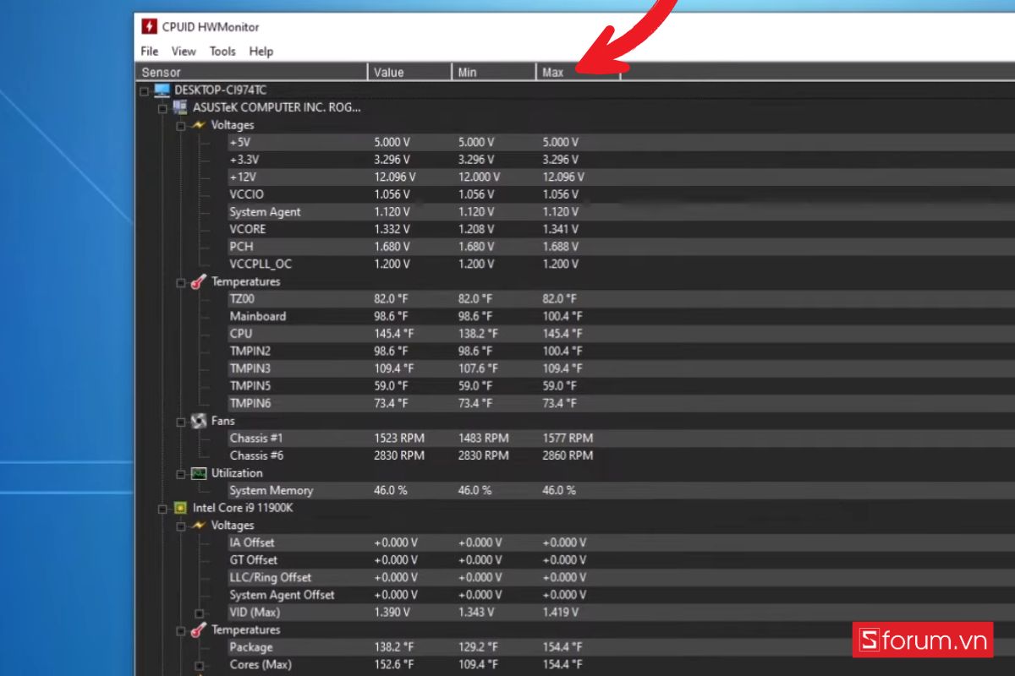1015x676 pixels.
Task: Click the 1.419 V VID max value
Action: coord(561,612)
